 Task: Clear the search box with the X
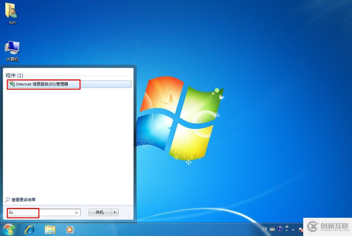(77, 213)
